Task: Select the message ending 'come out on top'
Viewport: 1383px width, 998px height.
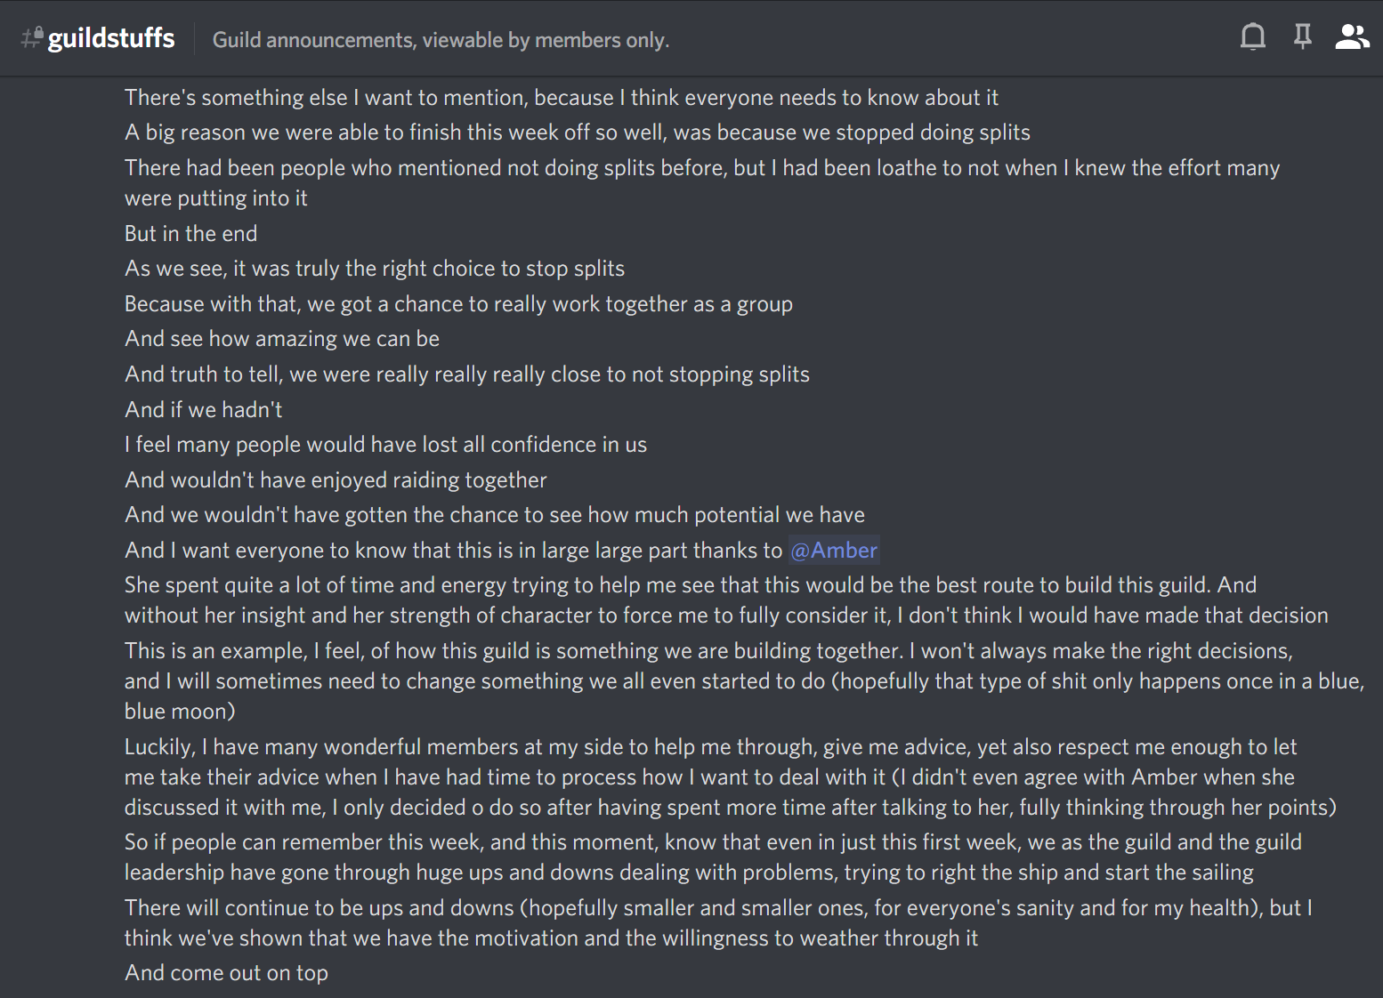Action: [x=226, y=972]
